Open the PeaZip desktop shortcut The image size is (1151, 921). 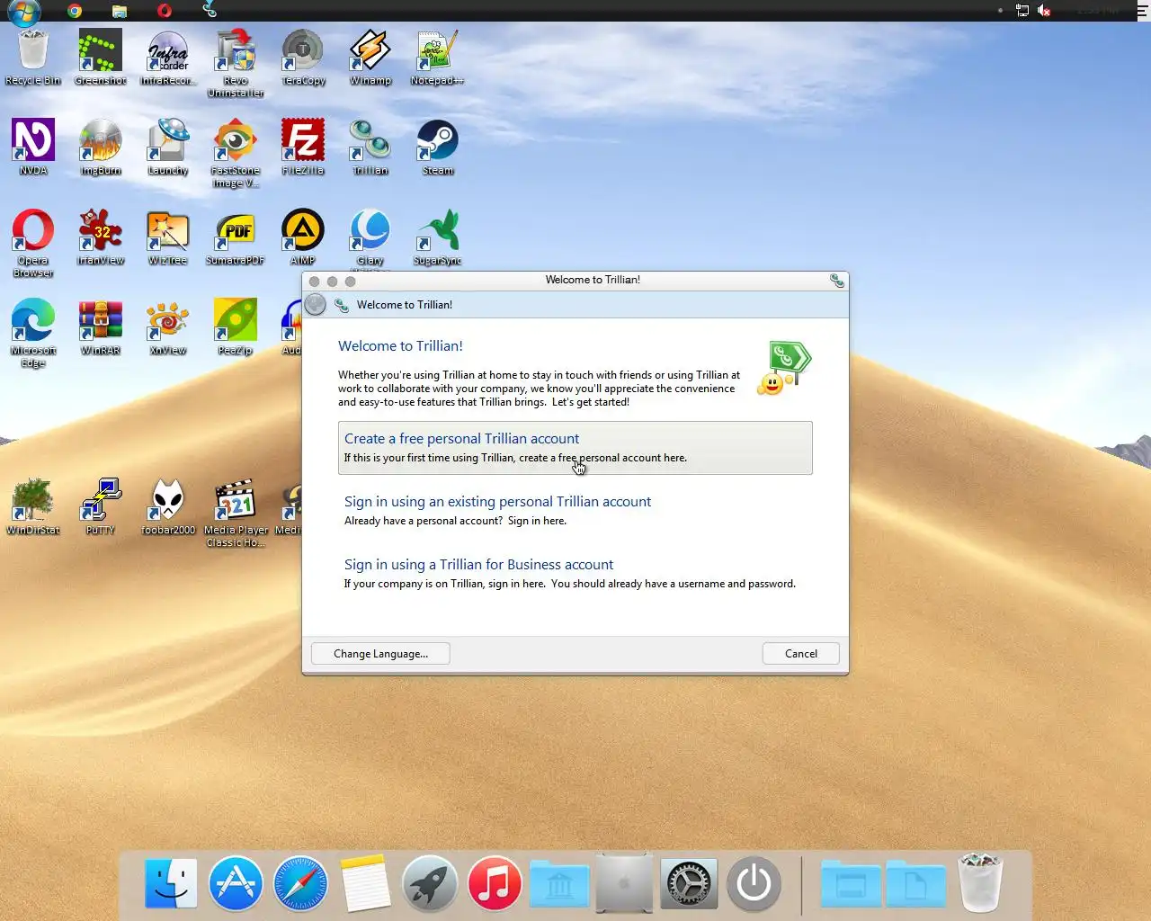(x=236, y=326)
